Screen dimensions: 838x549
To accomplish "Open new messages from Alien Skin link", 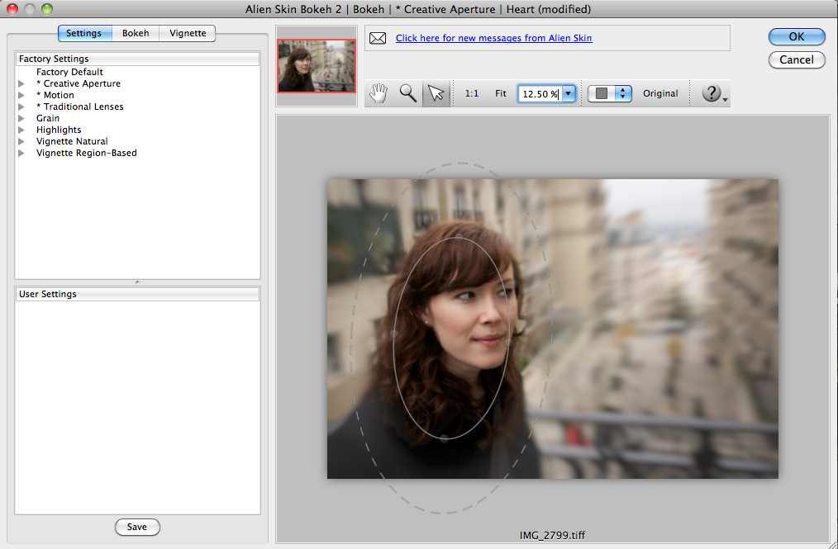I will [x=493, y=38].
